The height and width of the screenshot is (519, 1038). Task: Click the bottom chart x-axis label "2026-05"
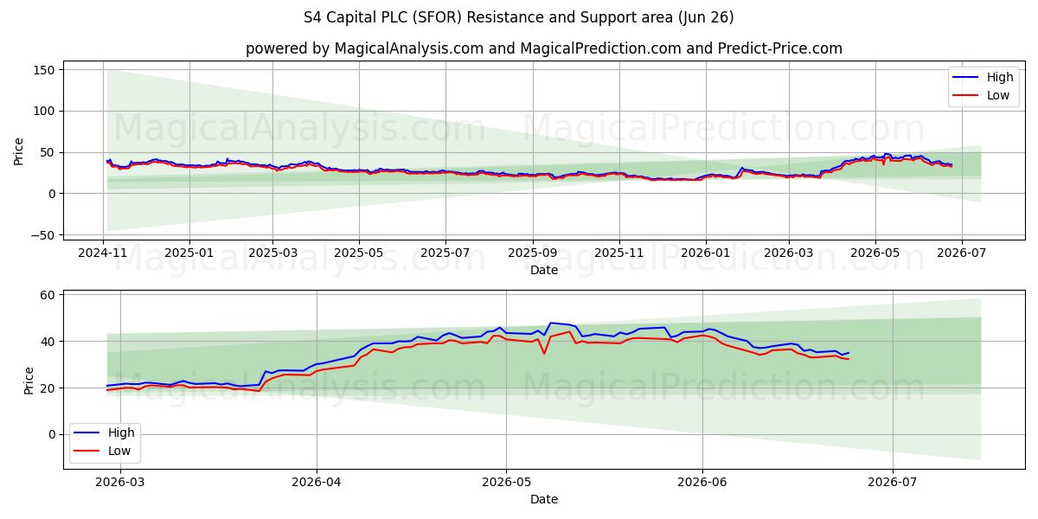coord(506,483)
